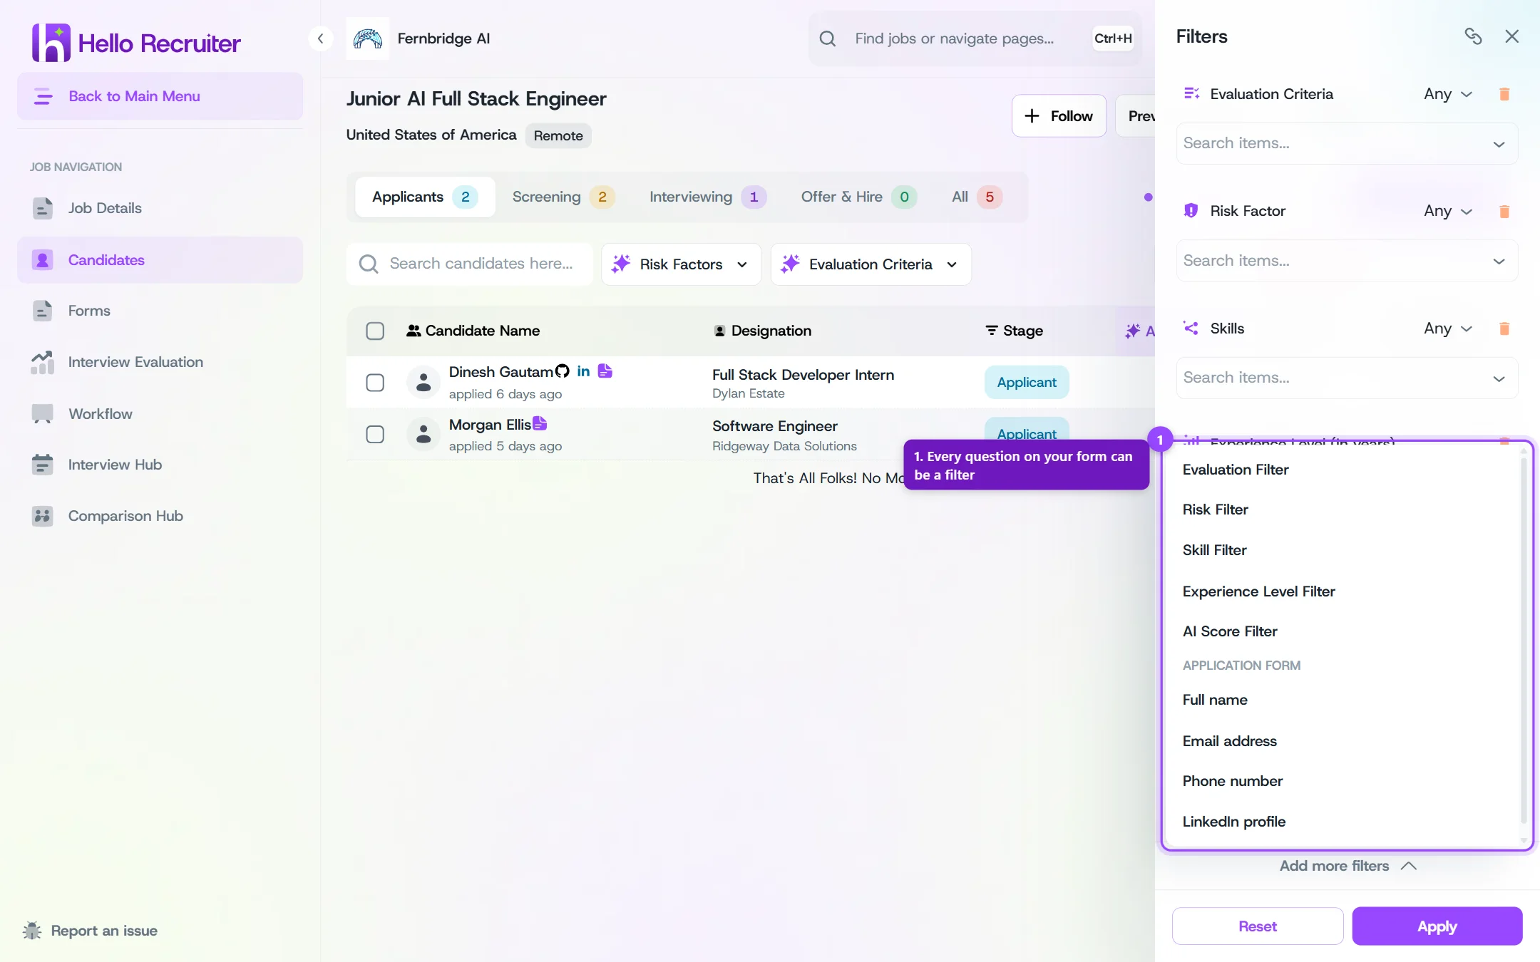Click Back to Main Menu
This screenshot has height=962, width=1540.
click(160, 96)
